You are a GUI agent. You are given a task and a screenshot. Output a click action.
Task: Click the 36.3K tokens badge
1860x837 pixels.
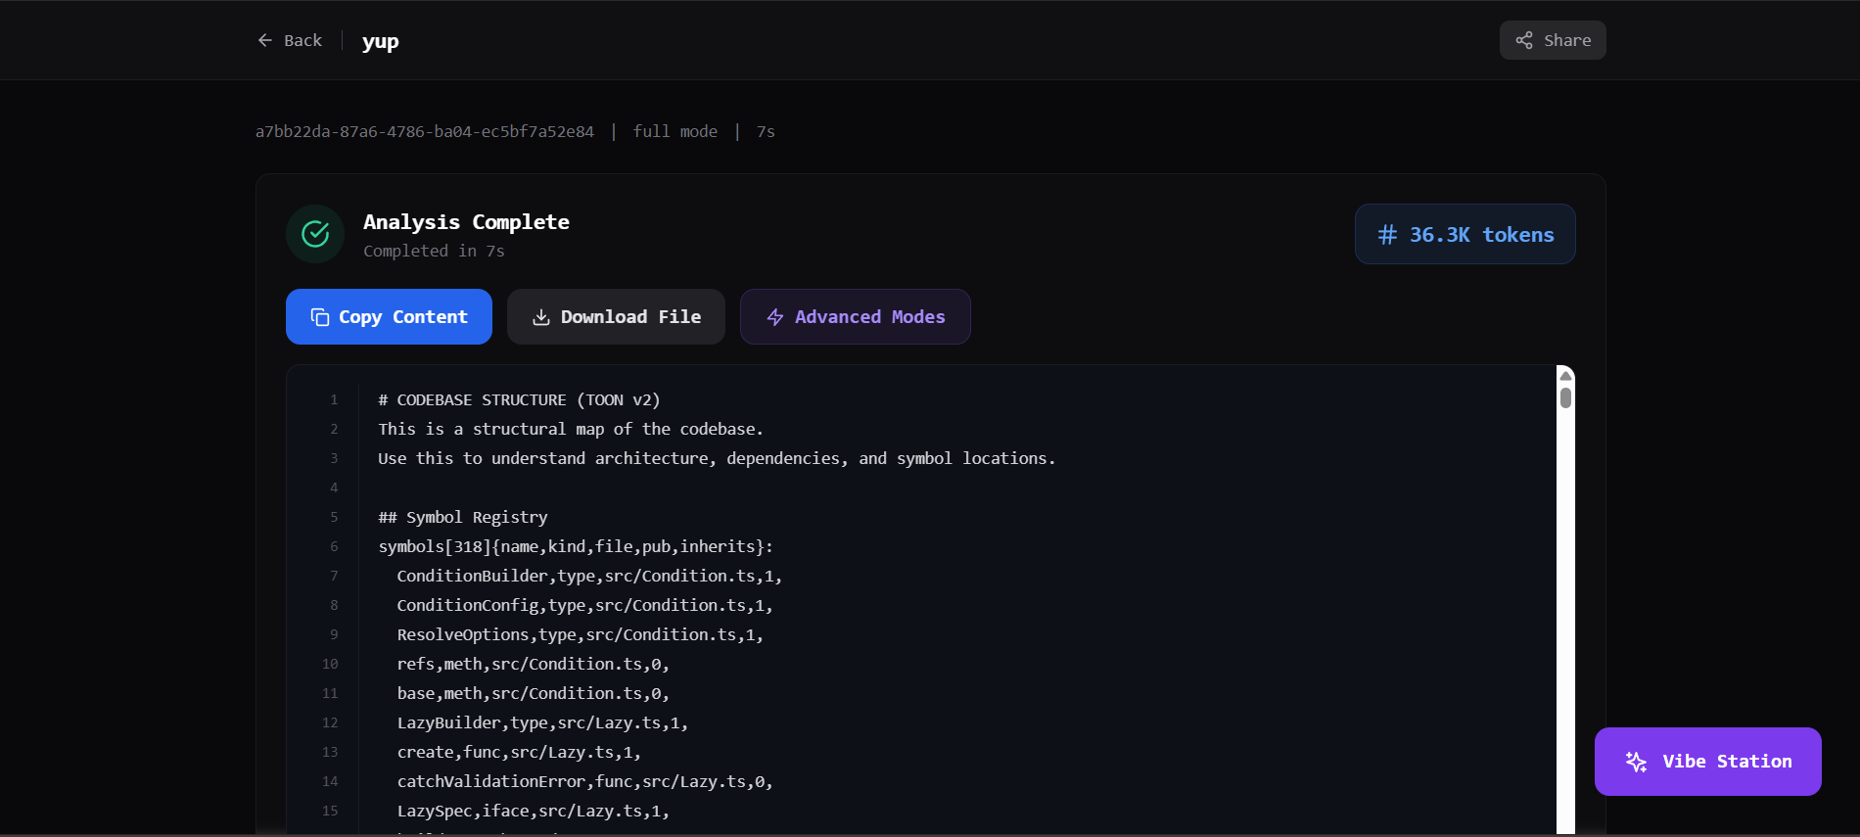[x=1465, y=234]
